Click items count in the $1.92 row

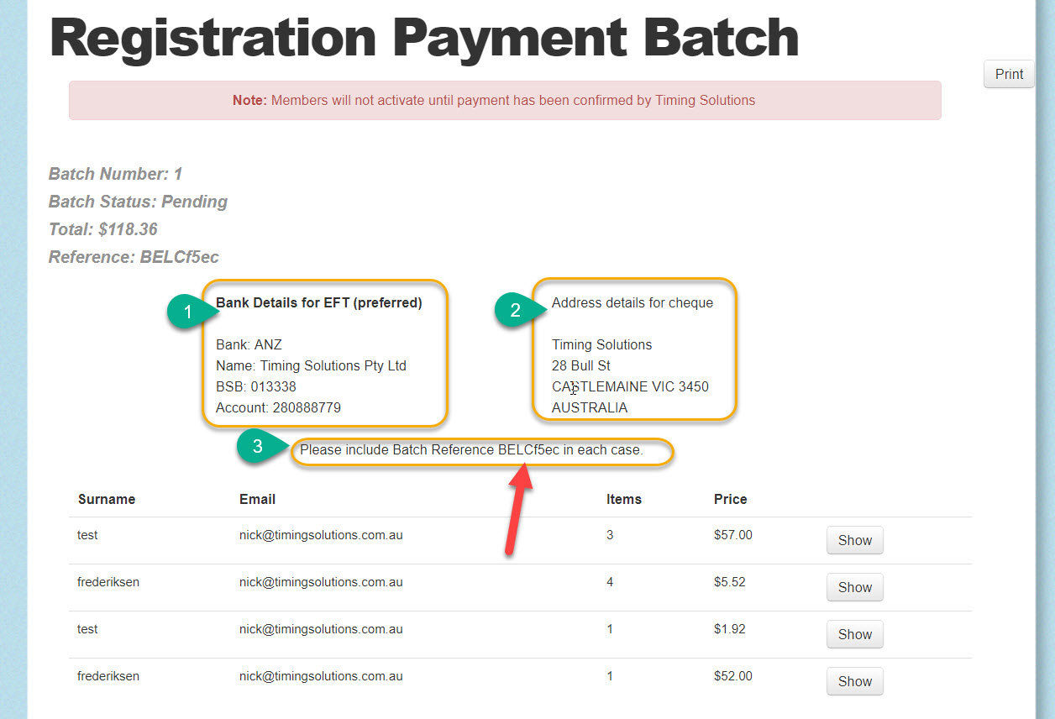[610, 629]
